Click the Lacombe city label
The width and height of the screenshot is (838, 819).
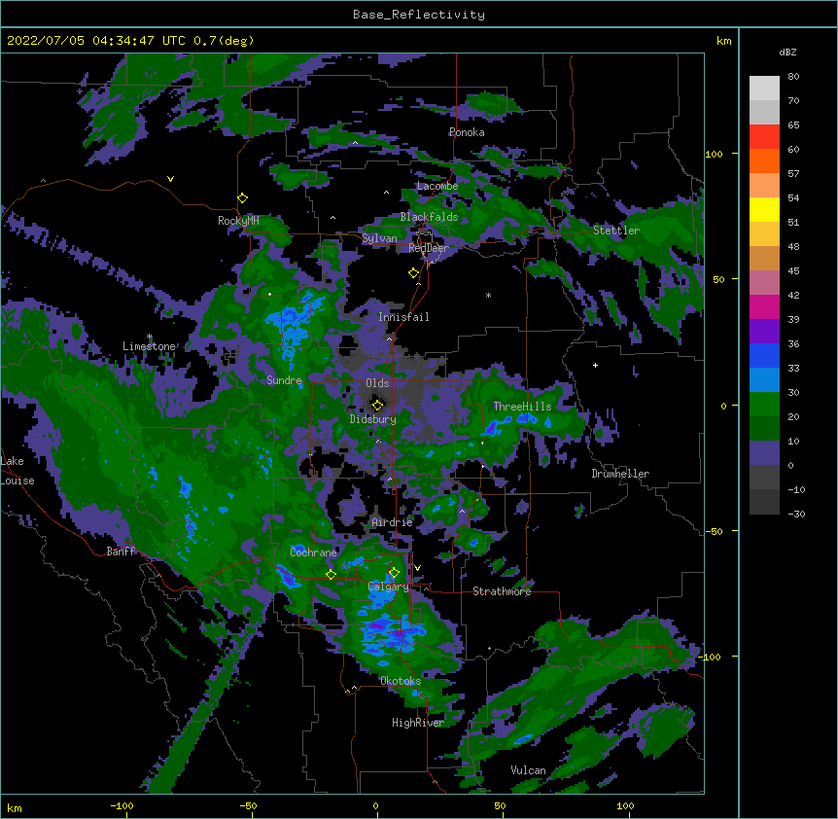coord(437,186)
